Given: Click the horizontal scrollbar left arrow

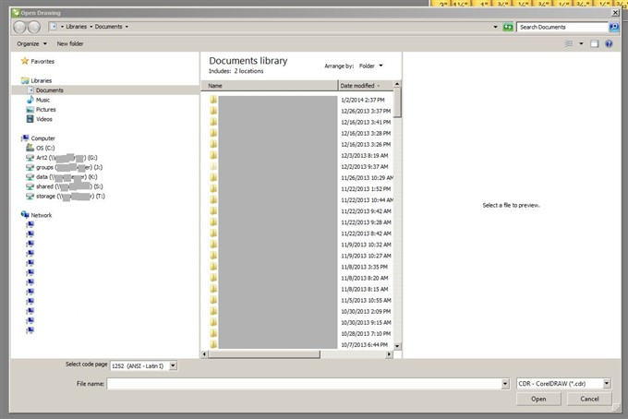Looking at the screenshot, I should coord(205,354).
